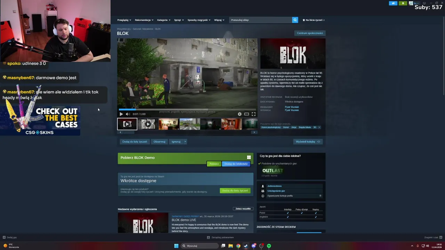Screen dimensions: 445x250
Task: Click Dodaj grę at bottom left
Action: [x=10, y=237]
